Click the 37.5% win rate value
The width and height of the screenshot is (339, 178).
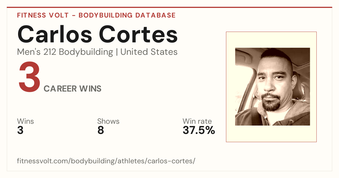coord(199,130)
